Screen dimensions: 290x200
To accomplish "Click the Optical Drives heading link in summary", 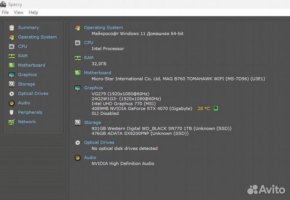I will (99, 142).
